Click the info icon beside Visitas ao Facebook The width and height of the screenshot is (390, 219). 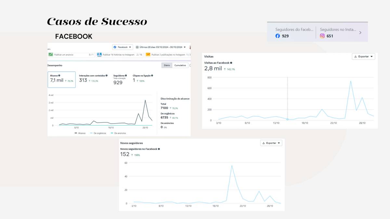(231, 63)
